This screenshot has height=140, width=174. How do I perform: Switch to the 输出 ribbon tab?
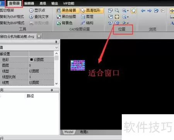55,3
